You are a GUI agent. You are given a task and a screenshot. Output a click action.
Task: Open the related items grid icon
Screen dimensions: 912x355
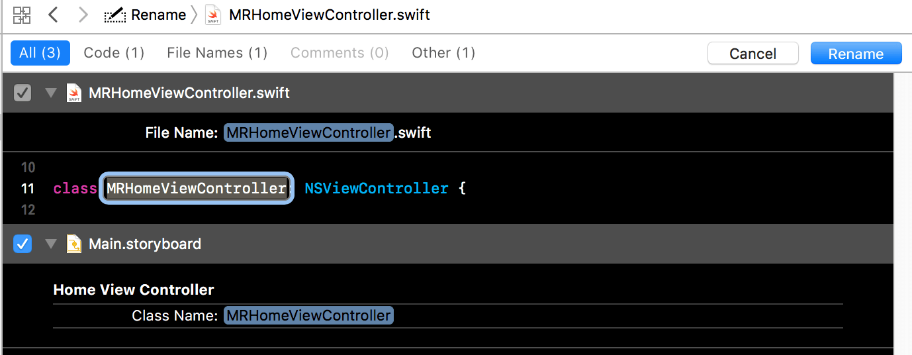pos(22,15)
